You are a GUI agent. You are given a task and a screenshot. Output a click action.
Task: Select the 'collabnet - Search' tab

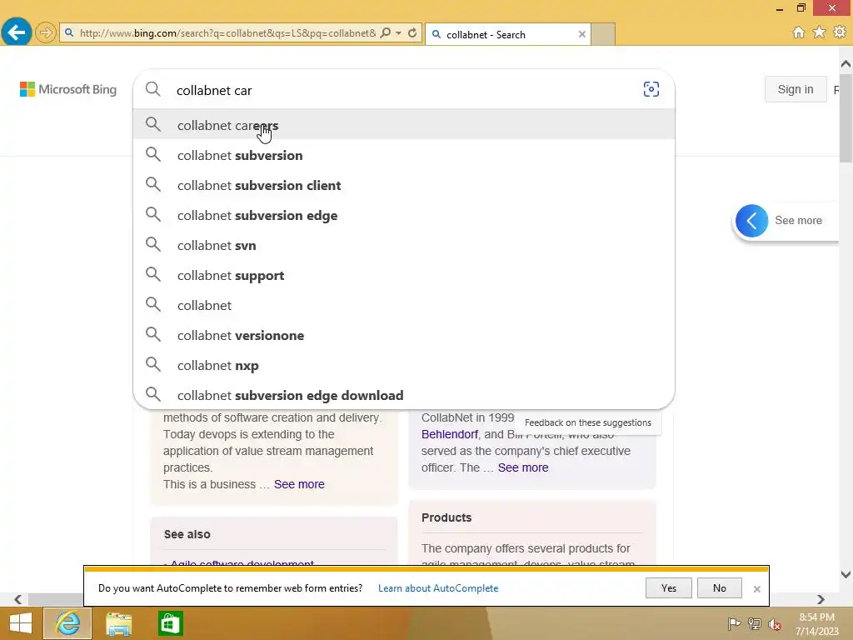coord(508,34)
